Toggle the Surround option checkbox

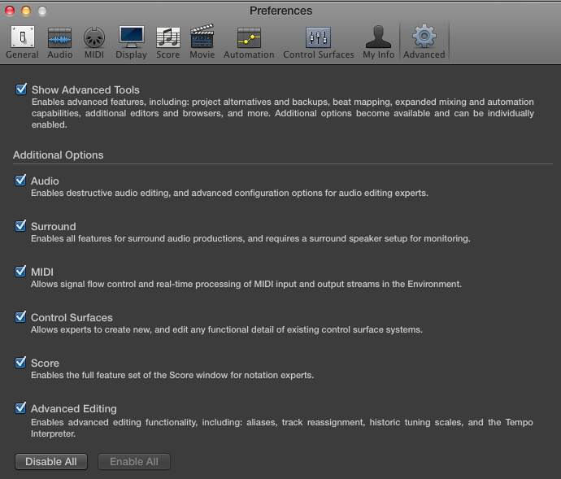click(20, 225)
